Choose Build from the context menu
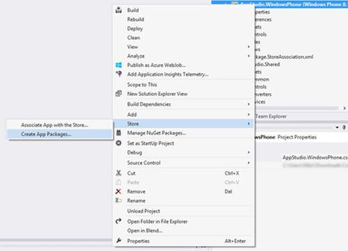Image resolution: width=348 pixels, height=251 pixels. pos(133,10)
